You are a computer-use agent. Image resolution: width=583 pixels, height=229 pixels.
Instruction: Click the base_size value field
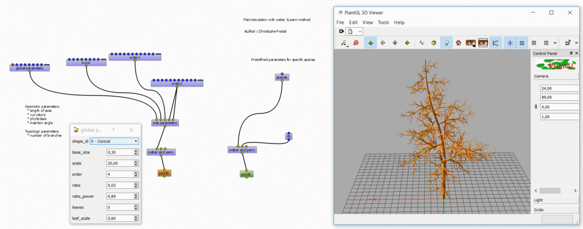pos(120,152)
